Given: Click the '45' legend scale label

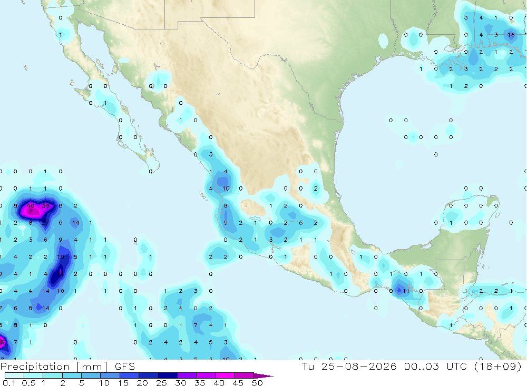Looking at the screenshot, I should 238,383.
